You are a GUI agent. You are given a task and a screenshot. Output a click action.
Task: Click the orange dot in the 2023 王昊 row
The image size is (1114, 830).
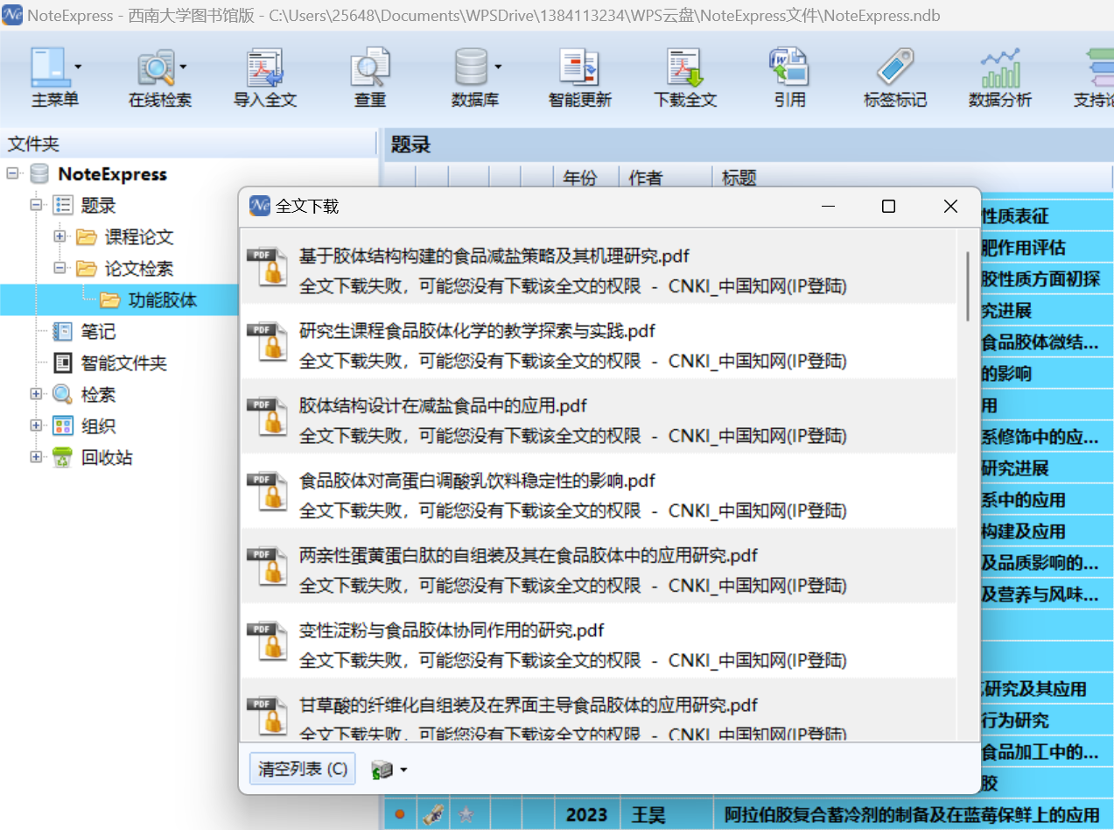[x=400, y=815]
